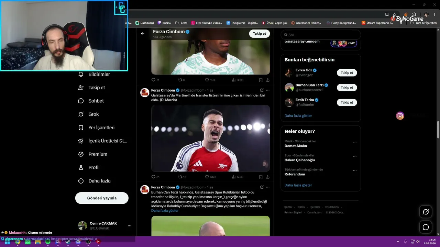Open the Tüm Yer İşaretleri folder
Image resolution: width=440 pixels, height=247 pixels.
(423, 23)
